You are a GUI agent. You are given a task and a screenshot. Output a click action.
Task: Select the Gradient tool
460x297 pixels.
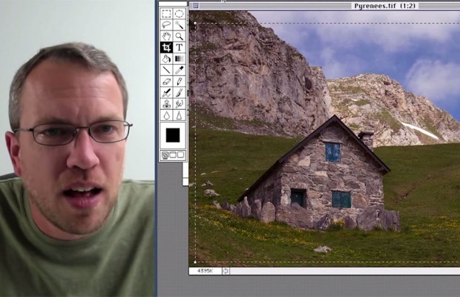(x=179, y=58)
